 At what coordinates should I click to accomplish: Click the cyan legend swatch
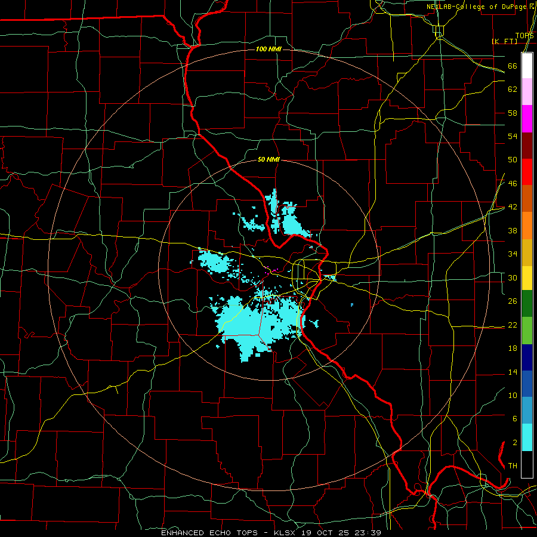[x=527, y=437]
